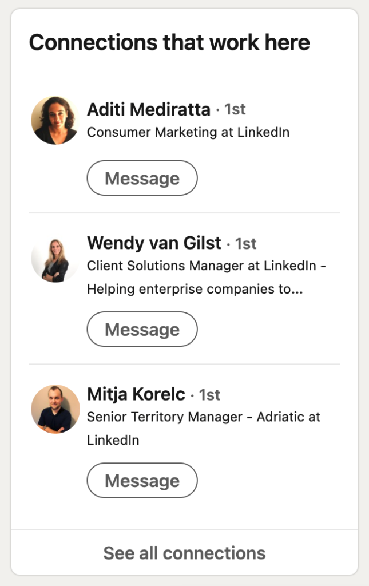
Task: Click 'LinkedIn' line under Mitja's headline
Action: [113, 440]
